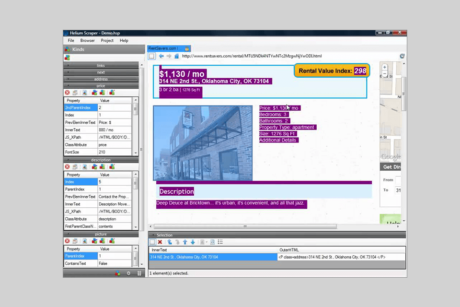Open settings via the gear icon in bottom bar
The width and height of the screenshot is (460, 307).
click(x=128, y=273)
